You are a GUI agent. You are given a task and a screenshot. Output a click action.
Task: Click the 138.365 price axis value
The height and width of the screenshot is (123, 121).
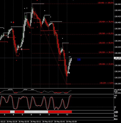pos(118,35)
